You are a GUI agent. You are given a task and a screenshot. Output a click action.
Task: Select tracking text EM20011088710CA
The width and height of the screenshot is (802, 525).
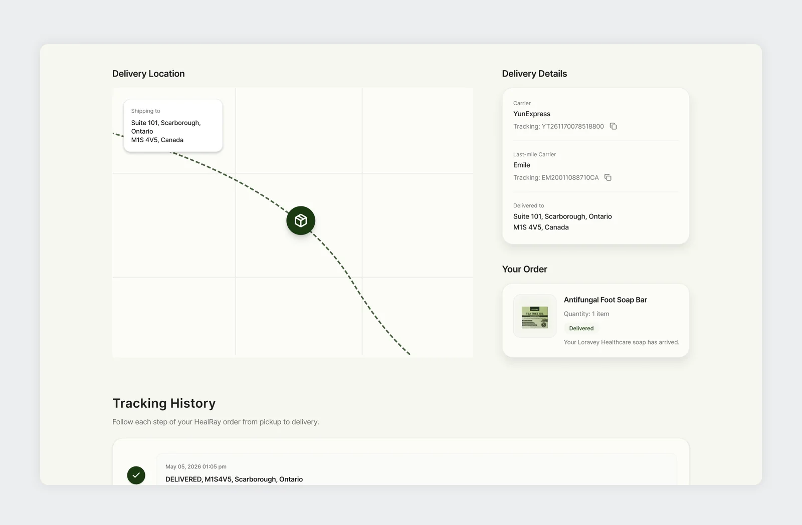click(x=570, y=177)
